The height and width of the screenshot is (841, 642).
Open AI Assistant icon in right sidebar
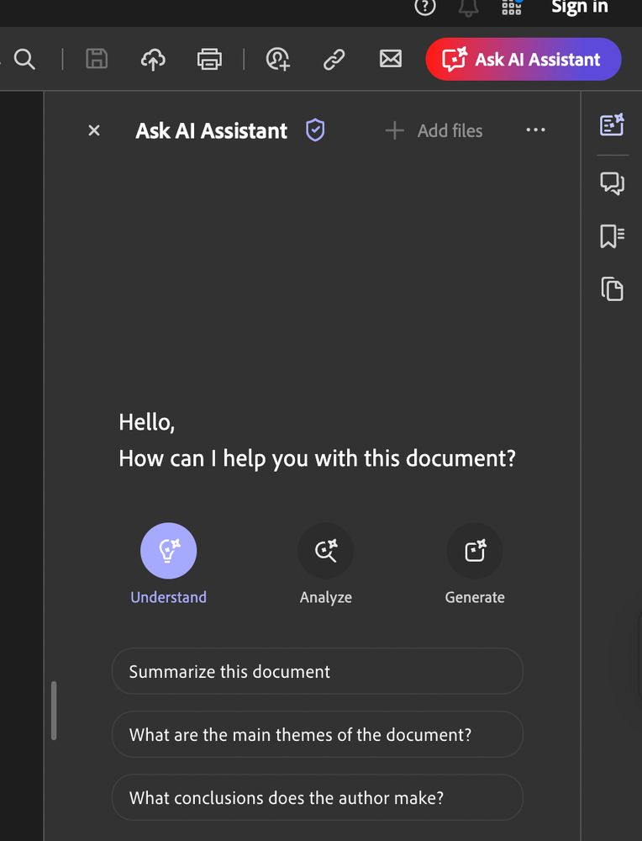[612, 124]
